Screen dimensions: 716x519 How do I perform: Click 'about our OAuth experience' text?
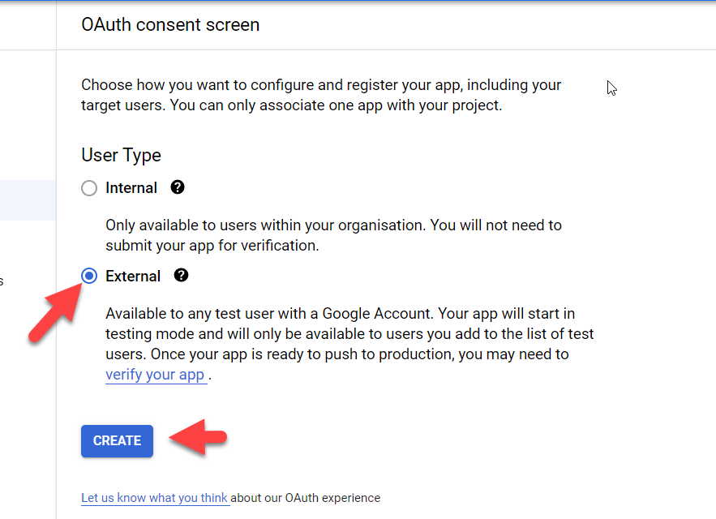click(307, 498)
